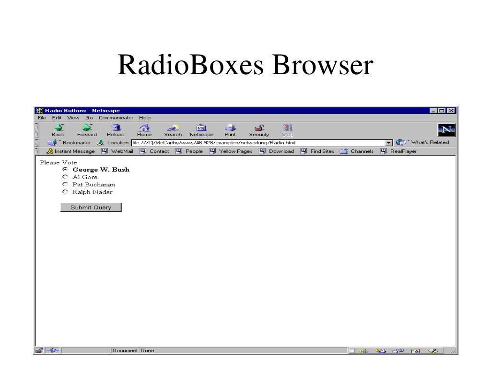Screen dimensions: 491x368
Task: Open Mailbox from the component bar
Action: (x=381, y=351)
